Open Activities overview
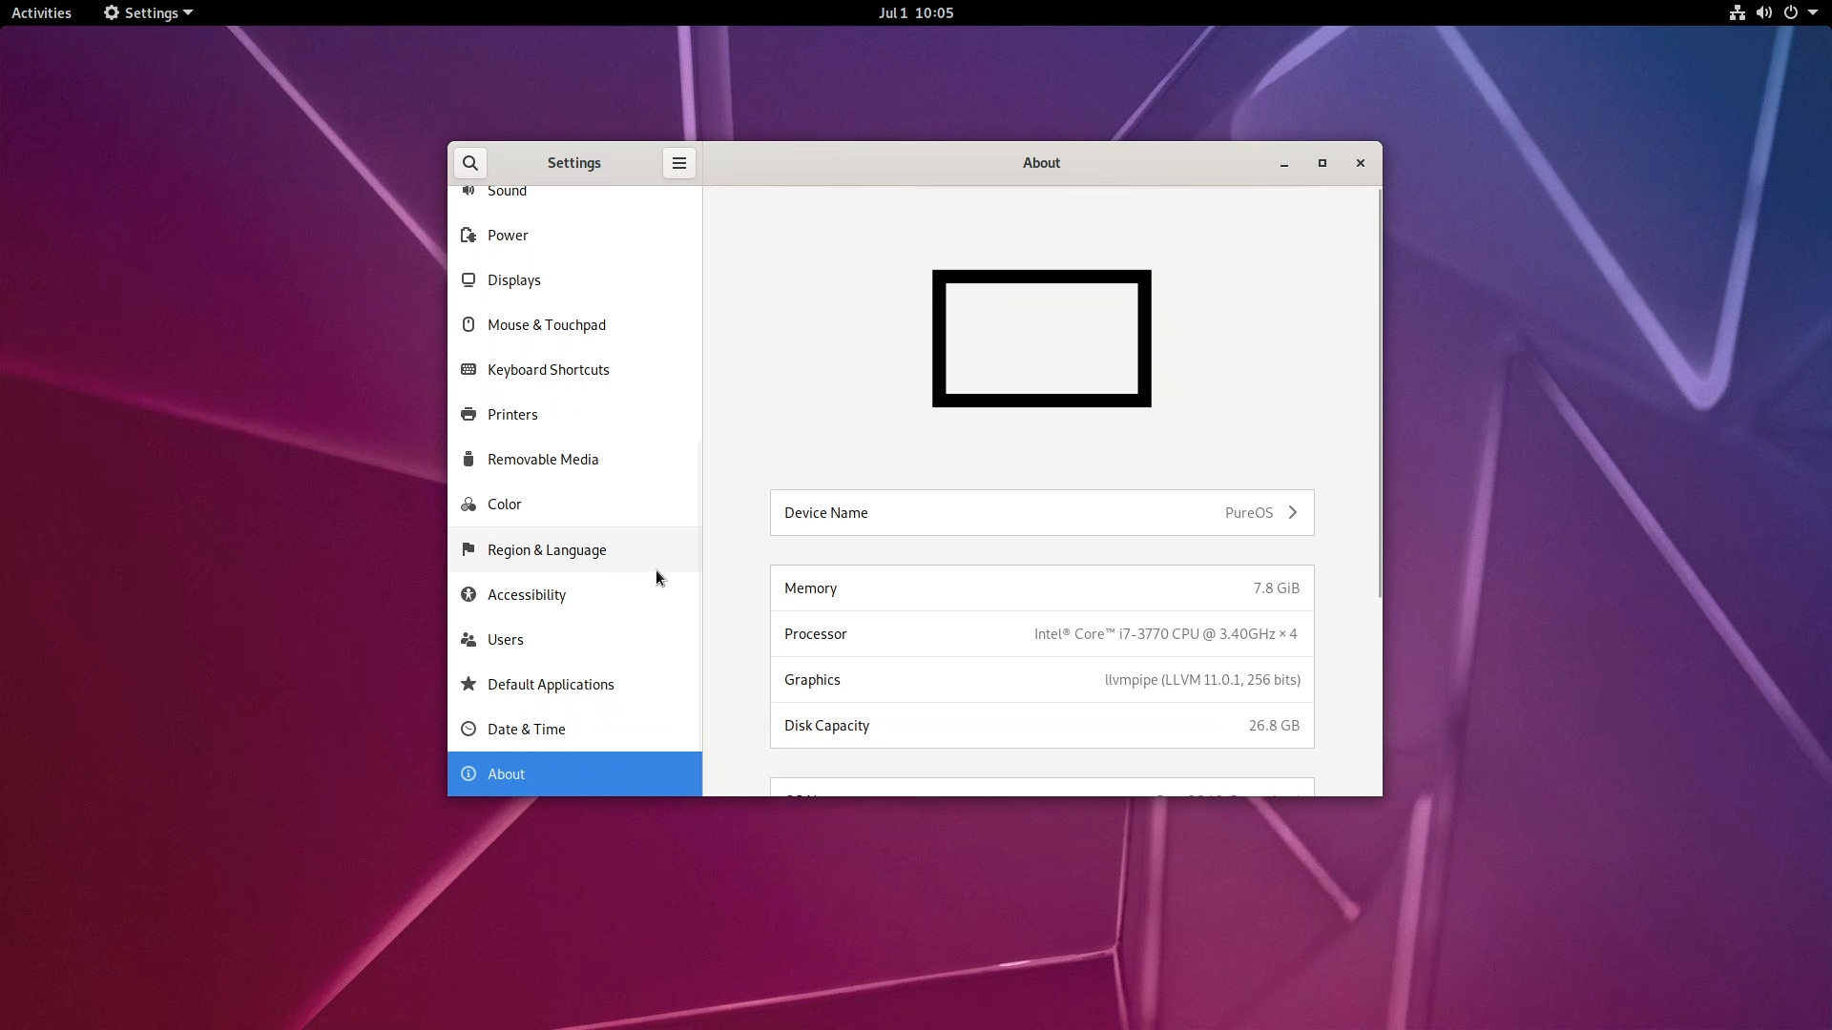The width and height of the screenshot is (1832, 1030). pos(41,13)
